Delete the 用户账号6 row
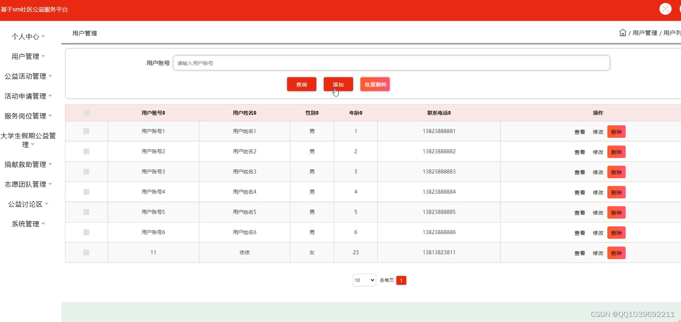 click(616, 233)
